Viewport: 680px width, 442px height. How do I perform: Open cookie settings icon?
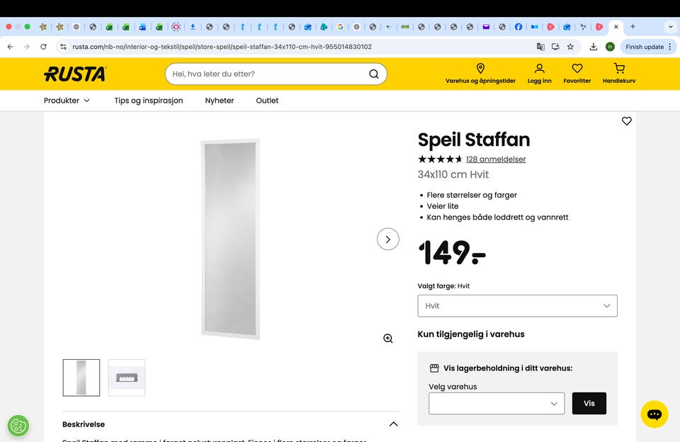[x=18, y=426]
